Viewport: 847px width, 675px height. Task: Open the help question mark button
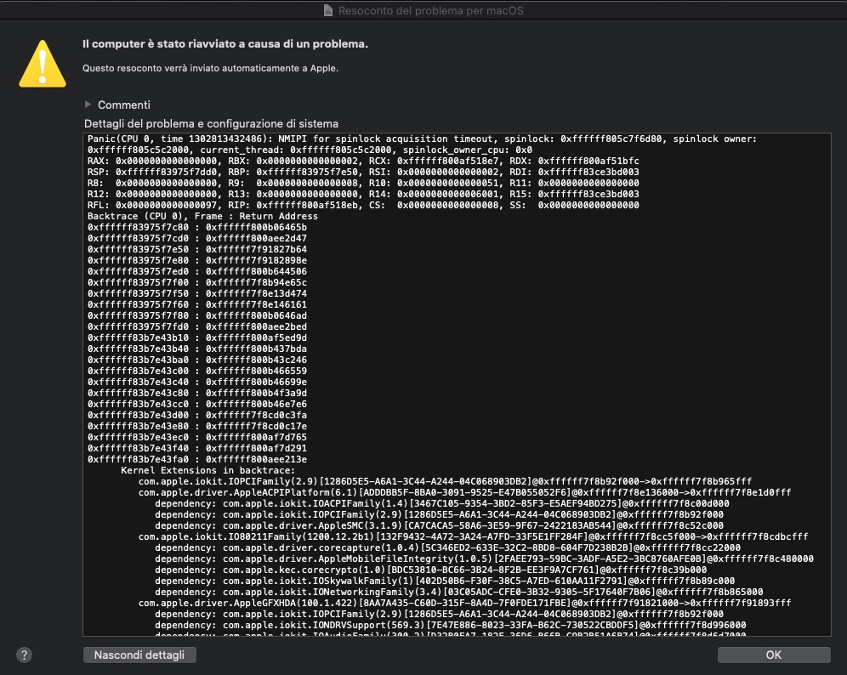[24, 655]
